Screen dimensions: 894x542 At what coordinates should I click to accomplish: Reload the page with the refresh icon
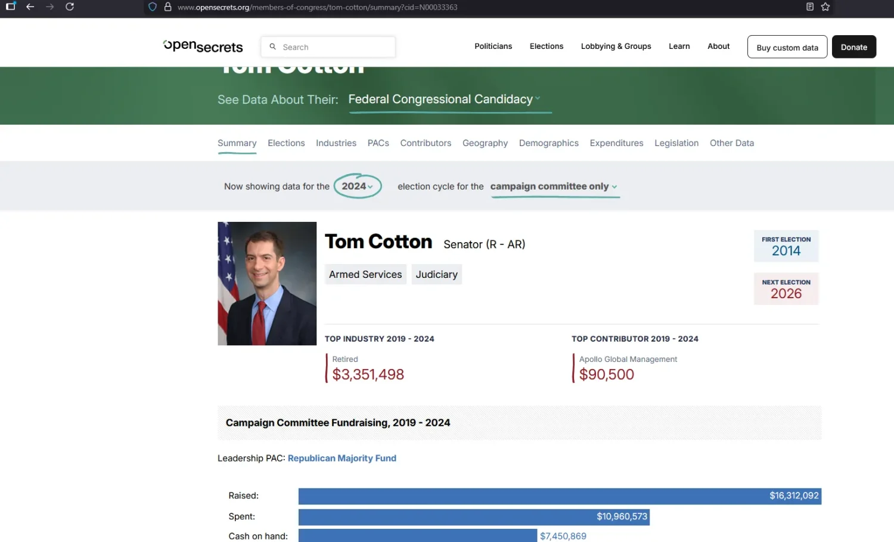(70, 7)
